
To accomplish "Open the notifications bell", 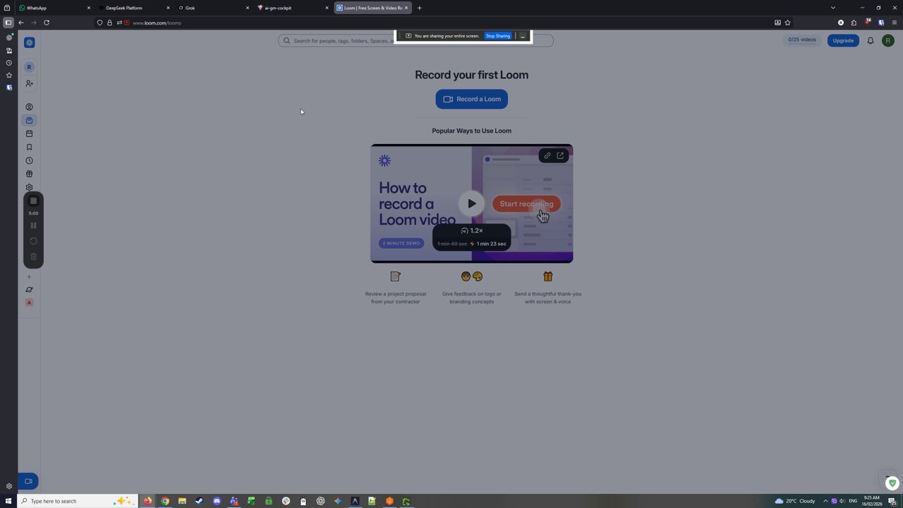I will pyautogui.click(x=871, y=40).
